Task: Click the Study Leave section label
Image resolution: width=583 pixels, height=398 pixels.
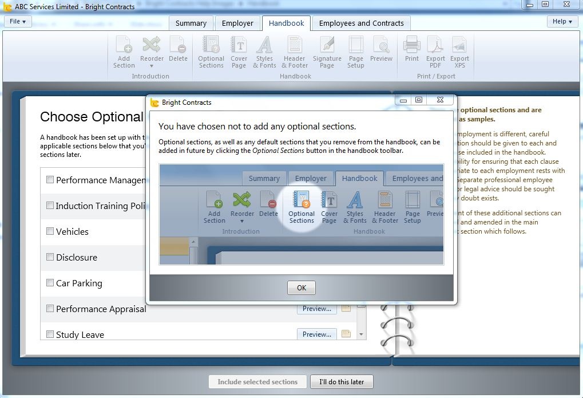Action: (x=80, y=334)
